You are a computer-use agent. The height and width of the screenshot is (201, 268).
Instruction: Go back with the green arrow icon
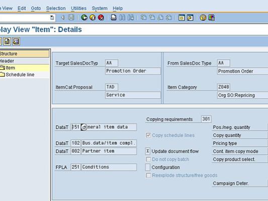84,18
